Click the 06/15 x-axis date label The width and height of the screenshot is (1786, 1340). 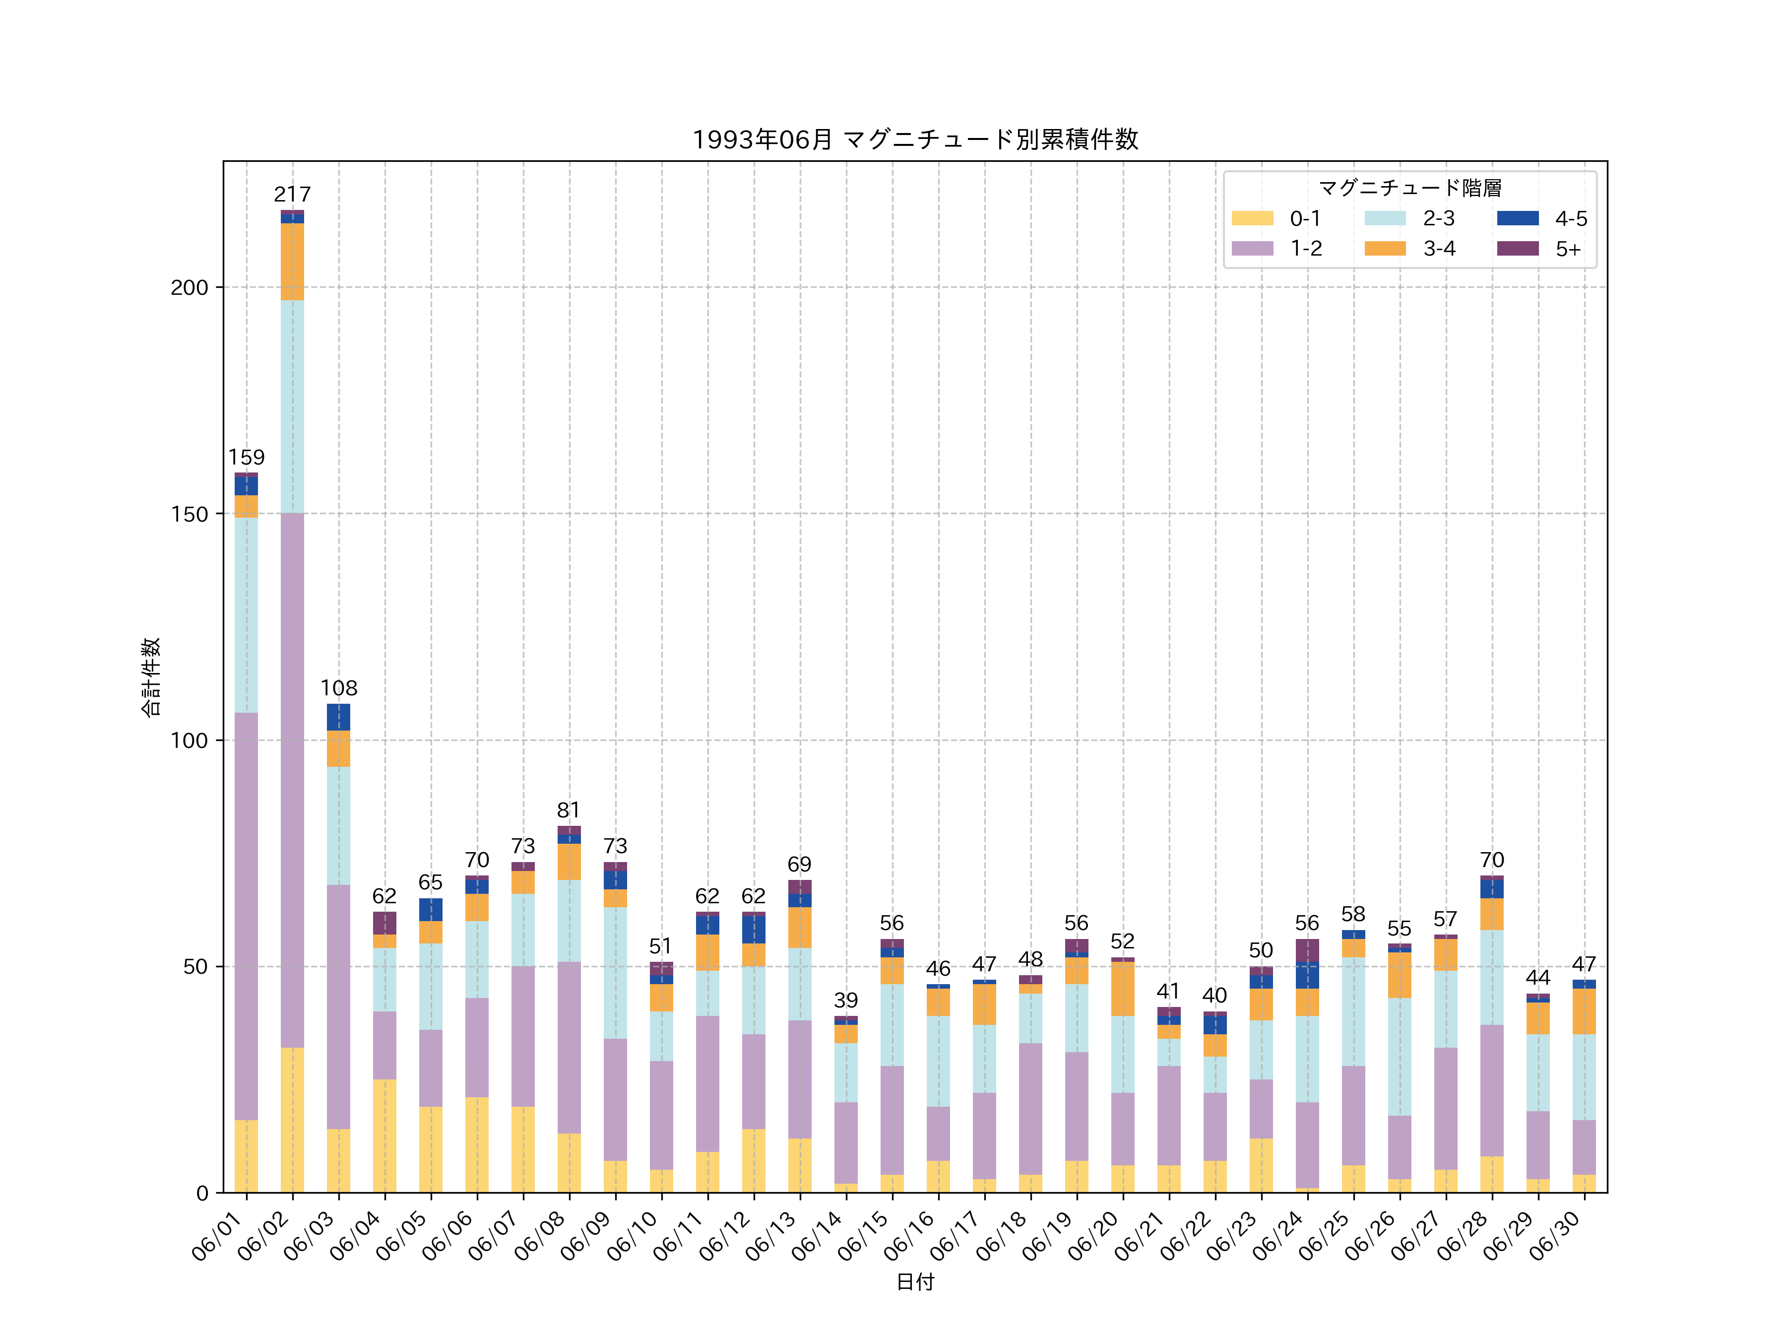[864, 1235]
